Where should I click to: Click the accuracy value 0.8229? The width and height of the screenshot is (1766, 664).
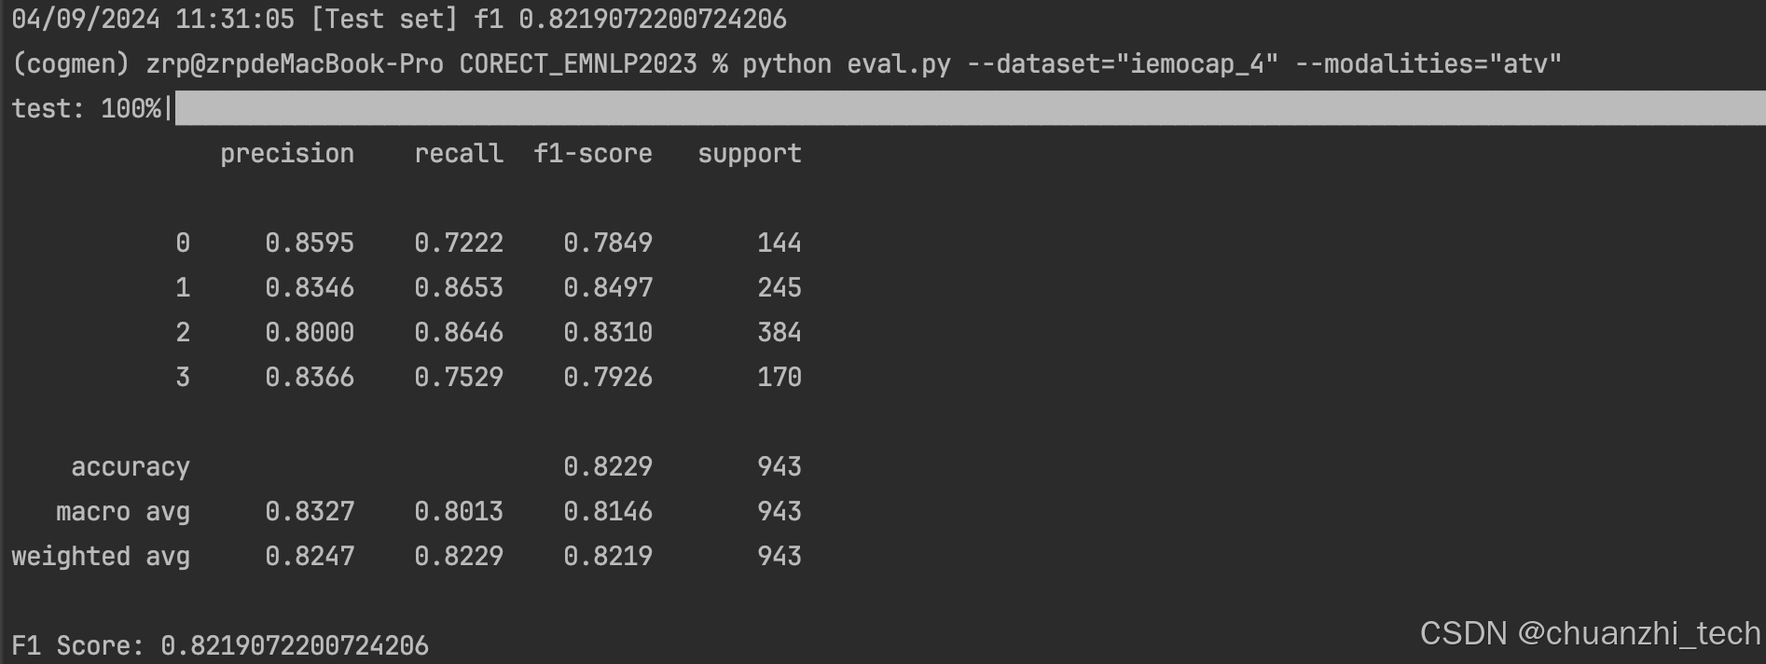tap(607, 466)
